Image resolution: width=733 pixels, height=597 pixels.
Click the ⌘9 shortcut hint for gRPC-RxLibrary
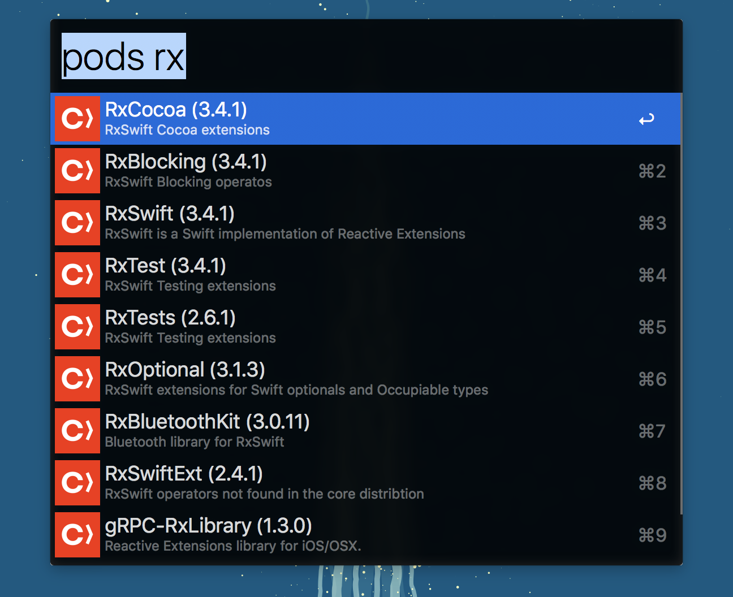pos(652,535)
